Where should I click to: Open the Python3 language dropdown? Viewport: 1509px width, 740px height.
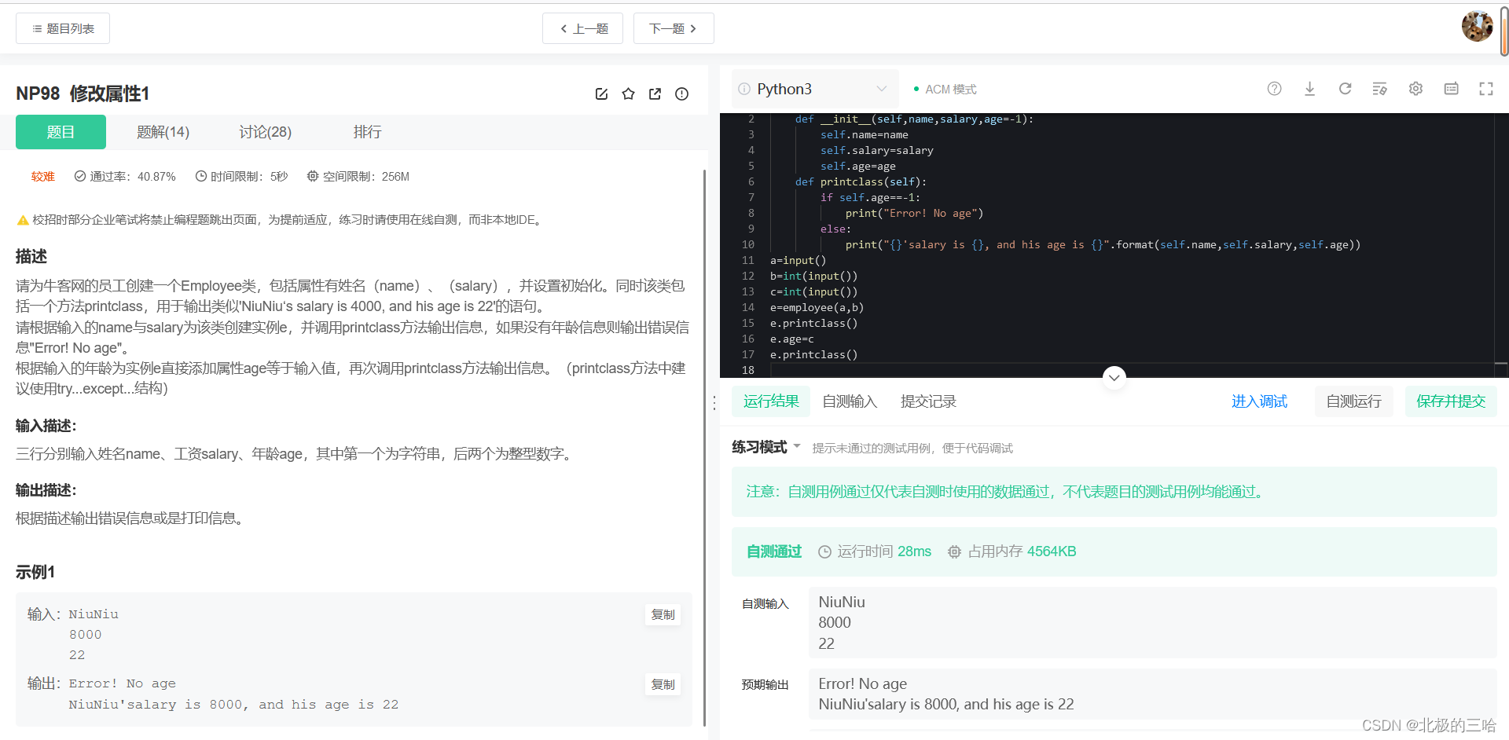click(813, 89)
